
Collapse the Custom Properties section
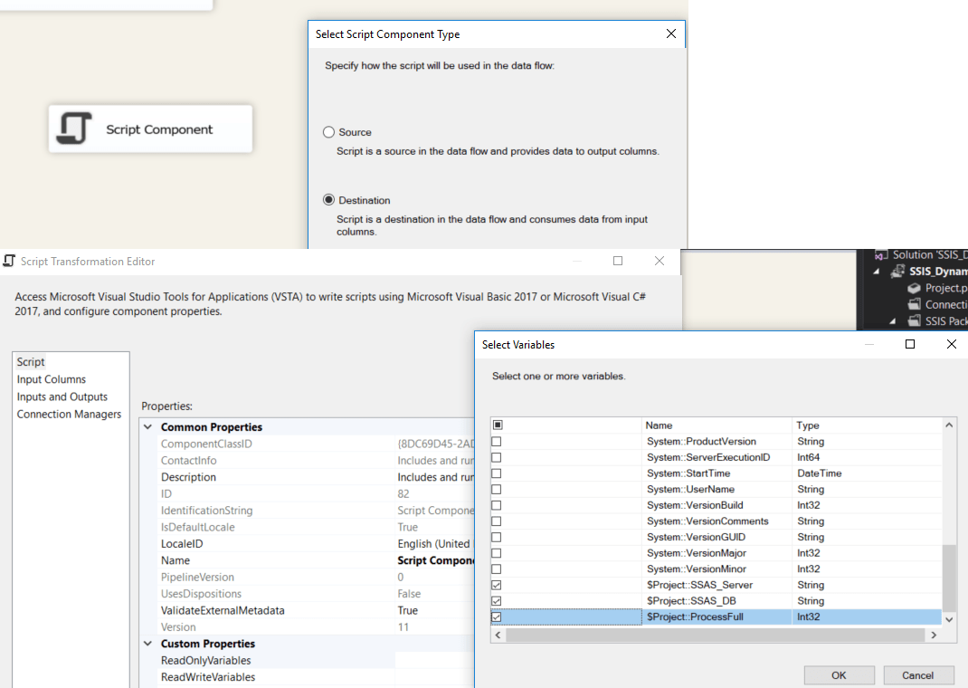(x=149, y=644)
